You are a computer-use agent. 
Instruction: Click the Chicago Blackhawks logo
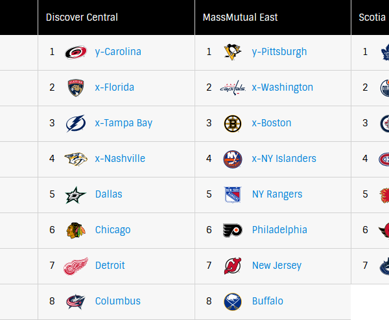pos(76,230)
